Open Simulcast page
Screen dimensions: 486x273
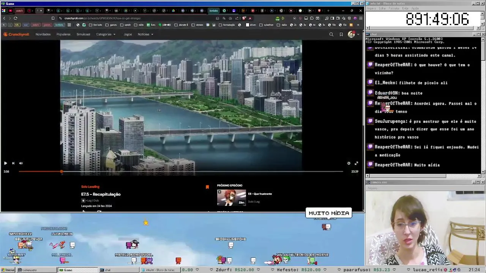[x=83, y=35]
